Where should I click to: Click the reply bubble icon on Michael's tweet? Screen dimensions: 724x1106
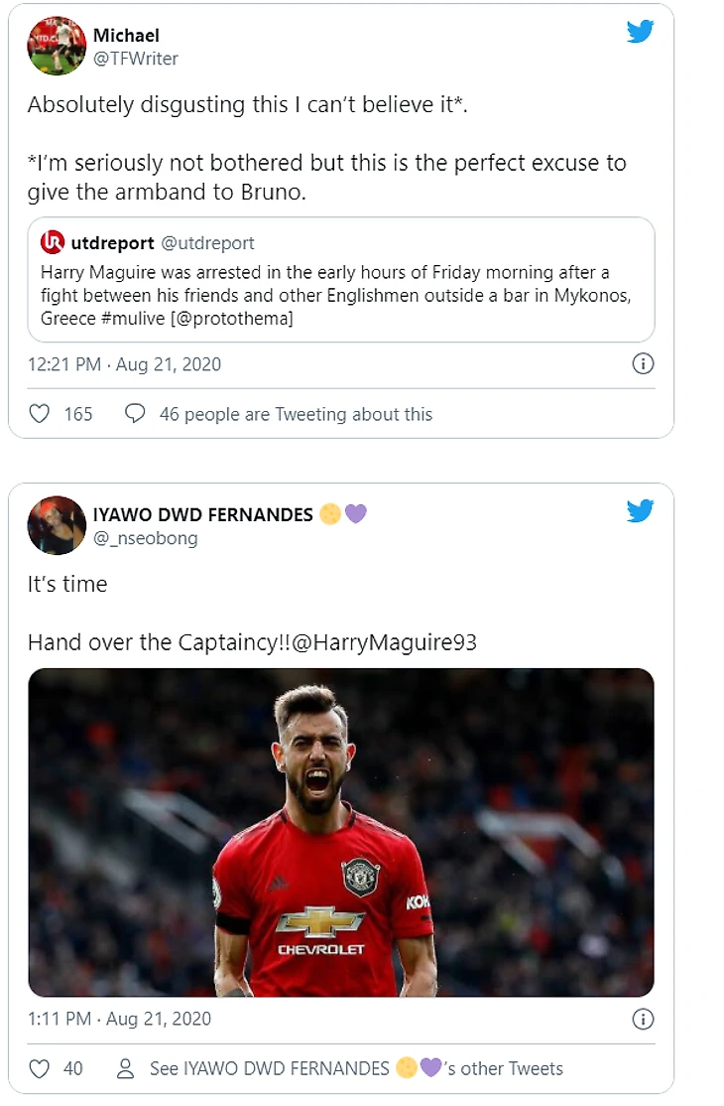click(135, 414)
